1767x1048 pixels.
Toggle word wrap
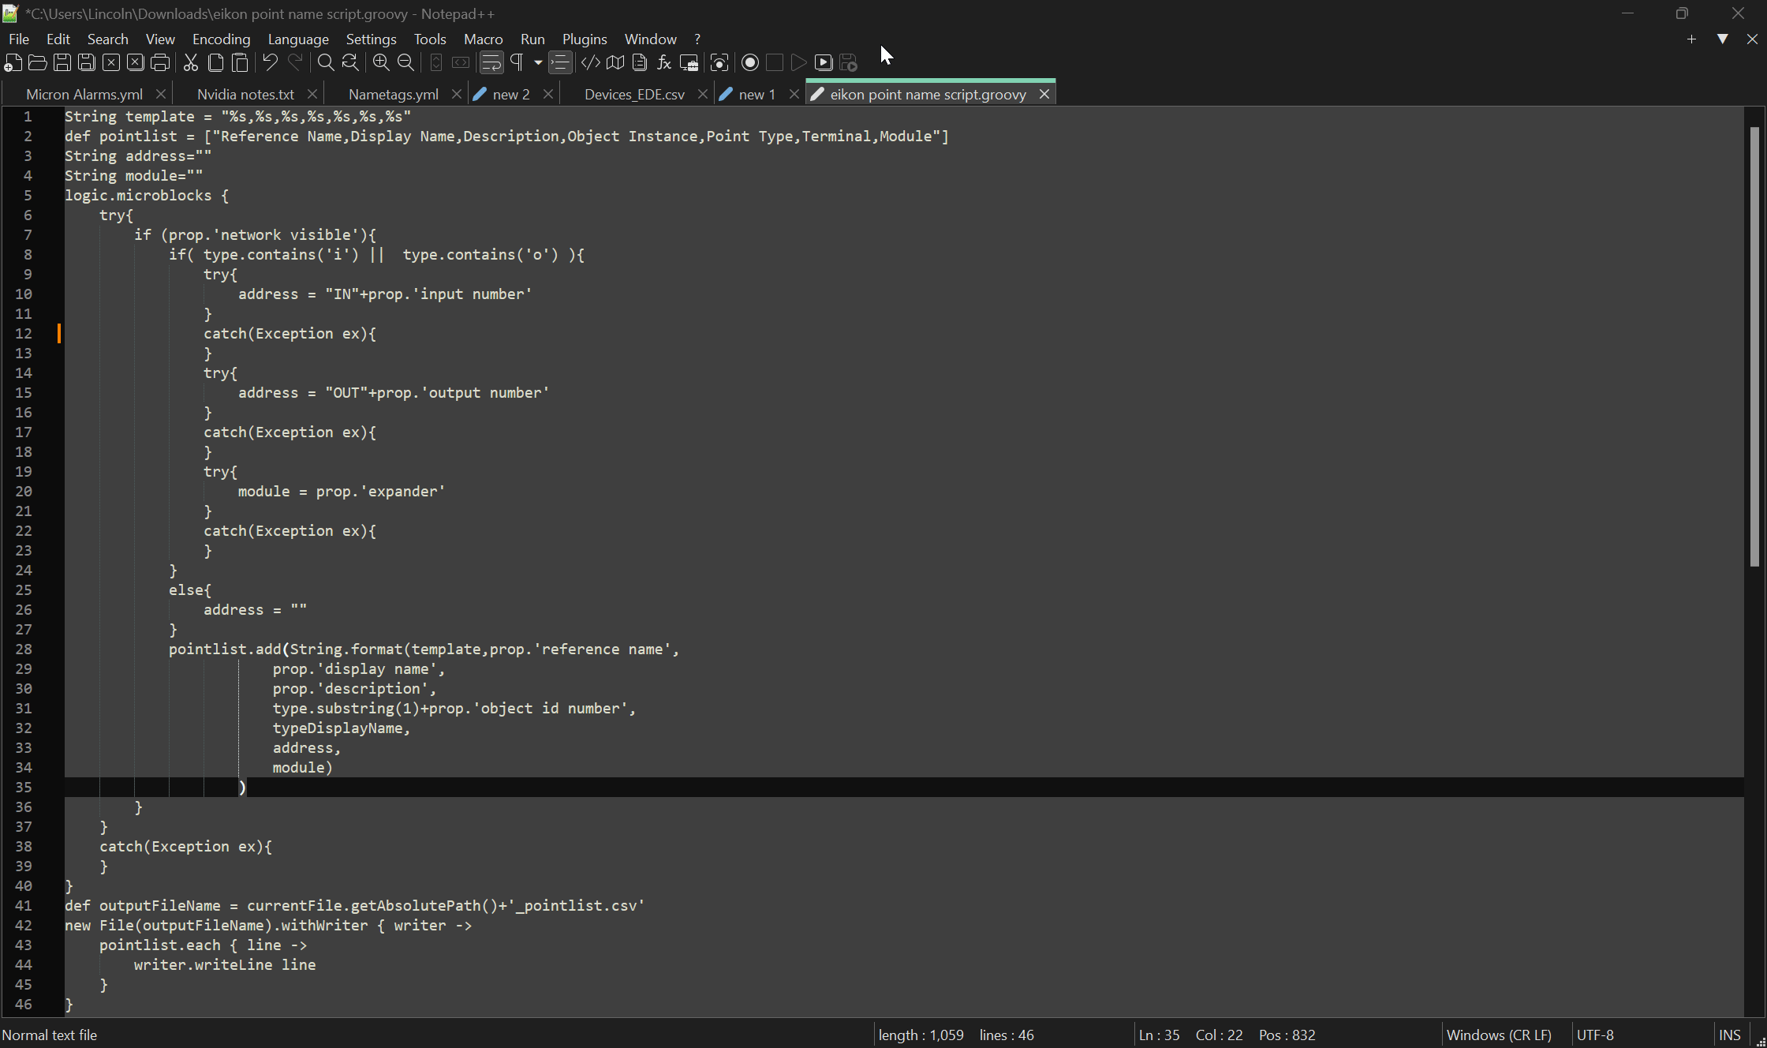point(491,62)
